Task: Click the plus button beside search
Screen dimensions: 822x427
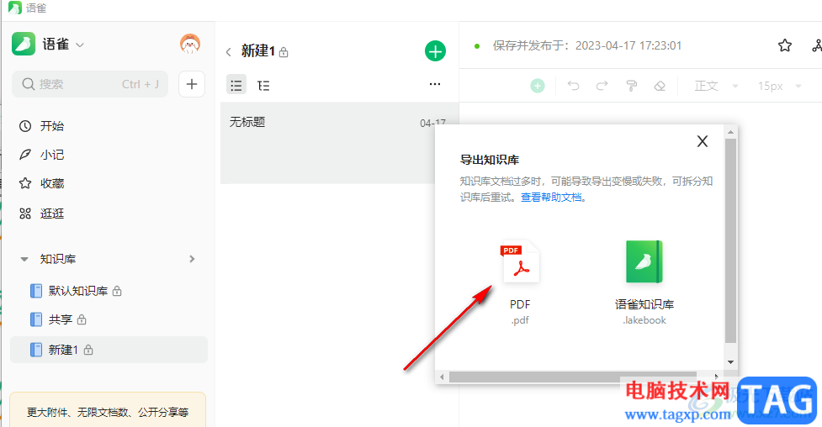Action: [x=191, y=84]
